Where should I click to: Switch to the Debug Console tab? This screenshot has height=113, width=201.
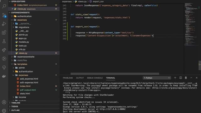pyautogui.click(x=95, y=78)
